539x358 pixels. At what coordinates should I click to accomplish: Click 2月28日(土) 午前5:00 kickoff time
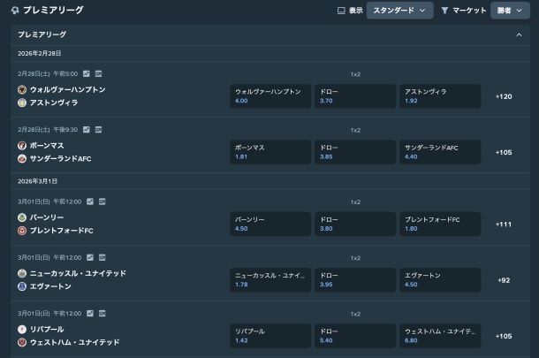coord(48,74)
